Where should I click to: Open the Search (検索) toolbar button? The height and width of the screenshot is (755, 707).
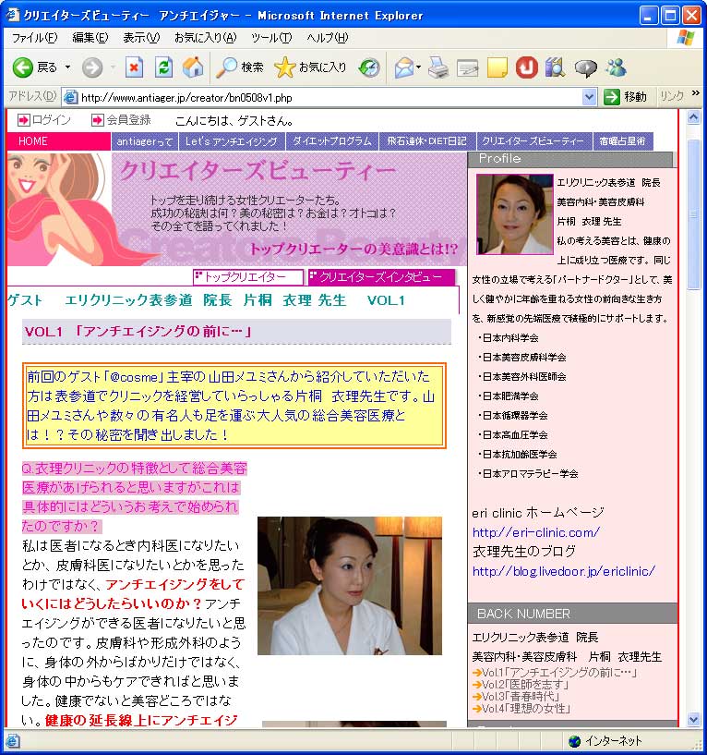240,67
